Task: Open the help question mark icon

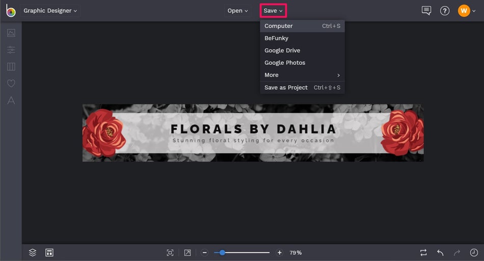Action: (x=445, y=11)
